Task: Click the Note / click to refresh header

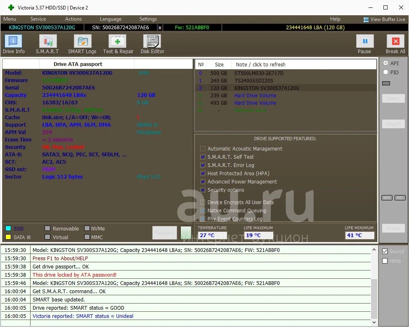Action: 304,64
